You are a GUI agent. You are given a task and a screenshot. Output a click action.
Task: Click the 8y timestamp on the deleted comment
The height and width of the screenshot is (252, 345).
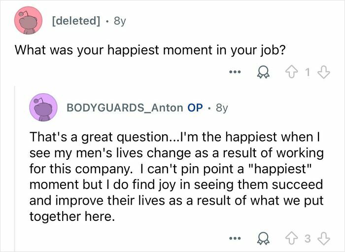pyautogui.click(x=120, y=21)
